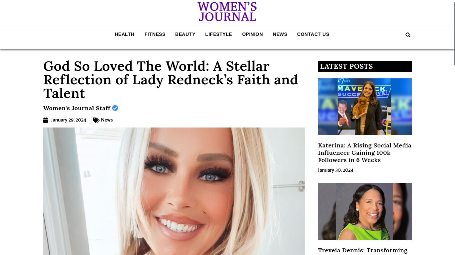Click the Treveia Dennis portrait thumbnail
This screenshot has width=455, height=255.
coord(365,212)
